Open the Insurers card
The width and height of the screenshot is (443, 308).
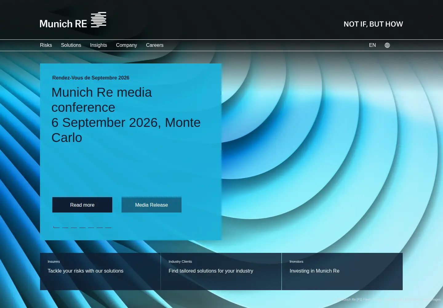click(x=100, y=271)
